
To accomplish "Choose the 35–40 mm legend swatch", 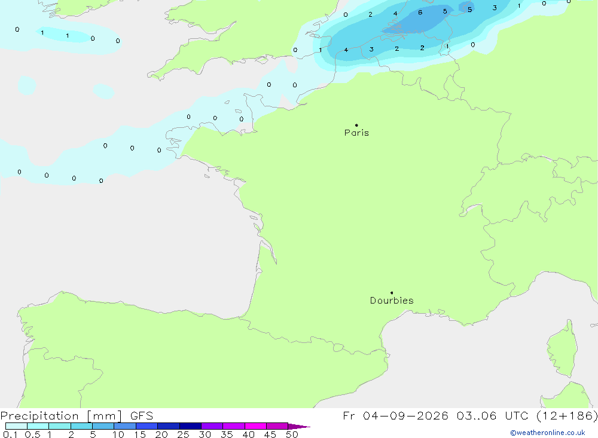I will pyautogui.click(x=234, y=426).
